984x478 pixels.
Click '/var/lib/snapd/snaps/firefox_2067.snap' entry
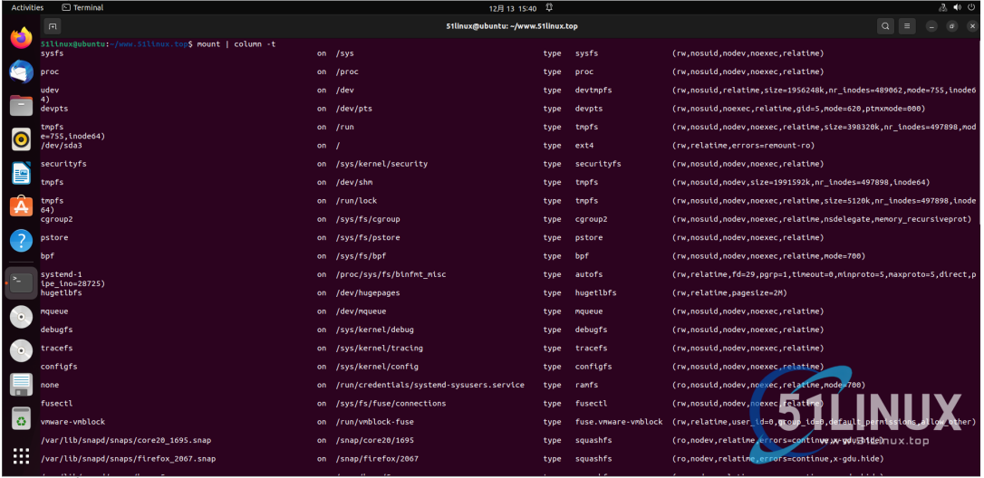coord(128,459)
